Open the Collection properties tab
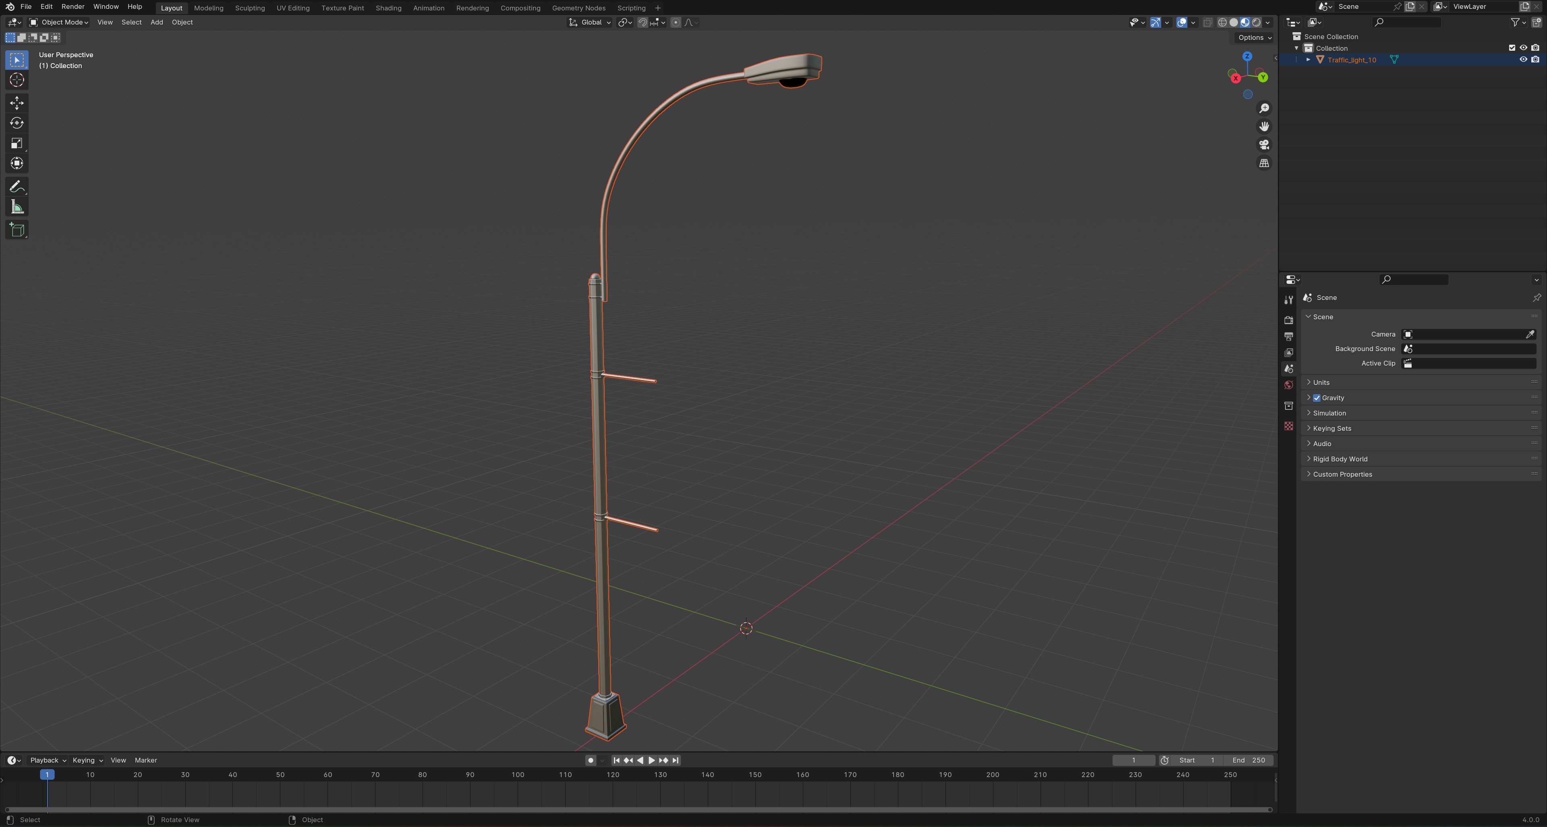Image resolution: width=1547 pixels, height=827 pixels. click(x=1288, y=406)
